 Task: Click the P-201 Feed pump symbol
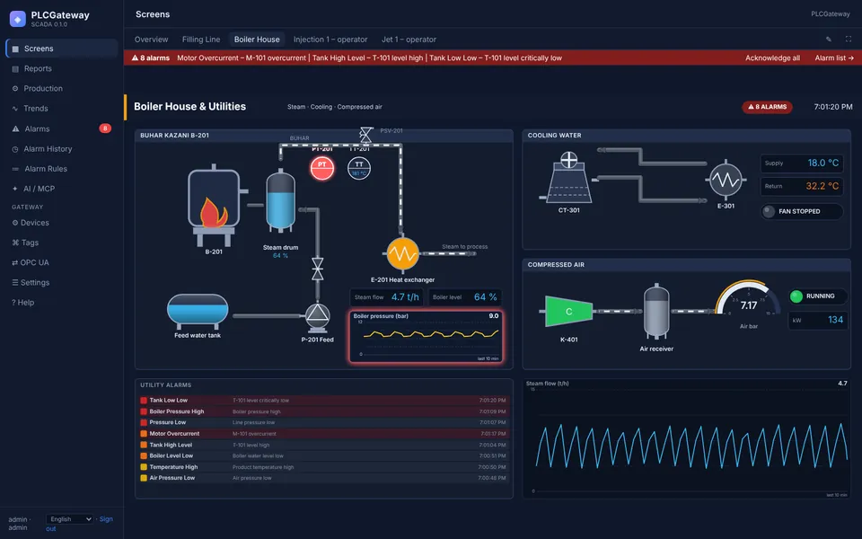pos(317,317)
